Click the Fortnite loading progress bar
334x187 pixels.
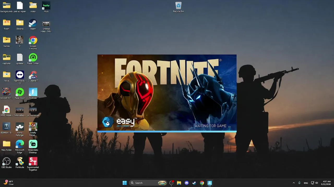[x=167, y=132]
